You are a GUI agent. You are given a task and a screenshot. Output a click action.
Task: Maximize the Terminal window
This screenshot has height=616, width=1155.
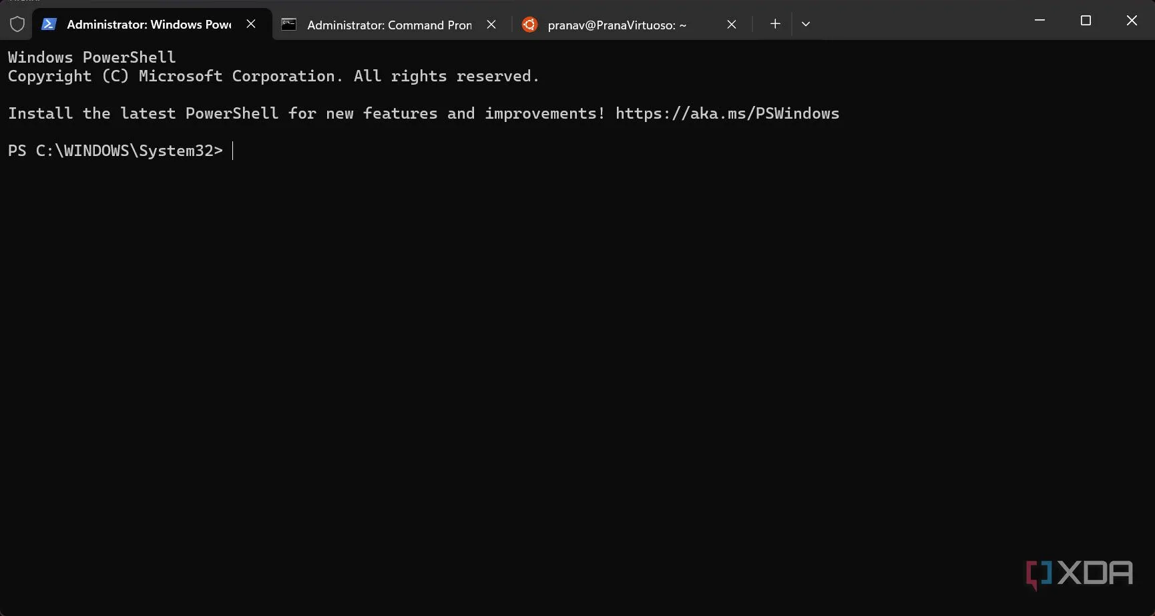pos(1086,21)
